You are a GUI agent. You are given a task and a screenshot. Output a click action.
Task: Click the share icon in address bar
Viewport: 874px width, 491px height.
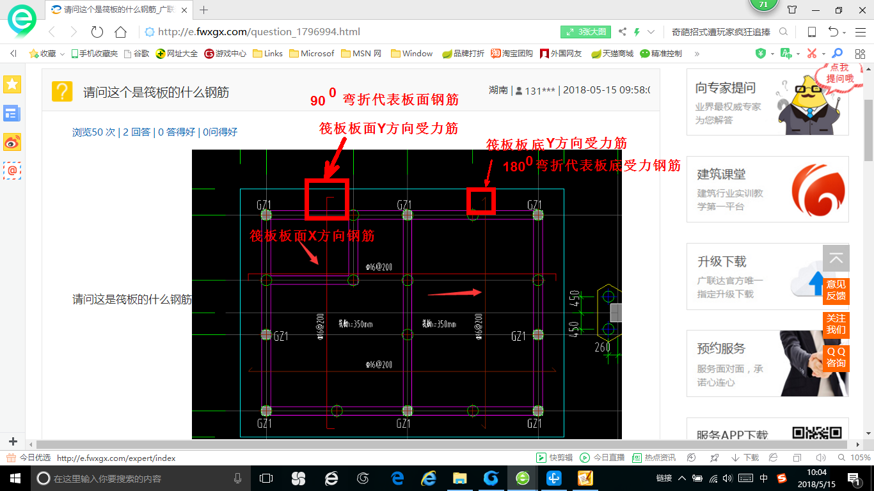tap(622, 32)
